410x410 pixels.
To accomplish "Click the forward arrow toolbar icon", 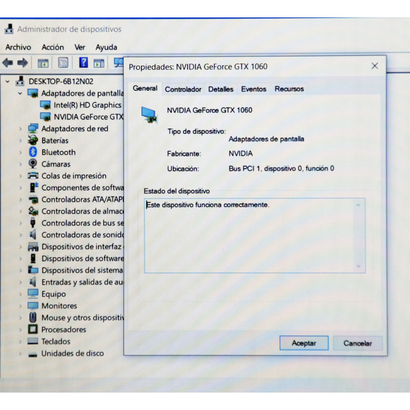I will click(x=23, y=63).
